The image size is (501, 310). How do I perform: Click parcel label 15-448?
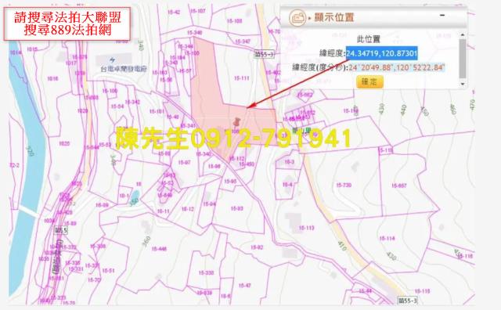159,249
